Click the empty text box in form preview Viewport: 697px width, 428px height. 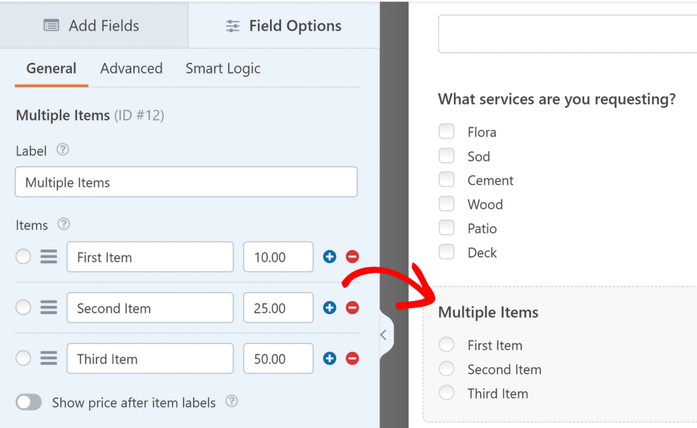(568, 34)
